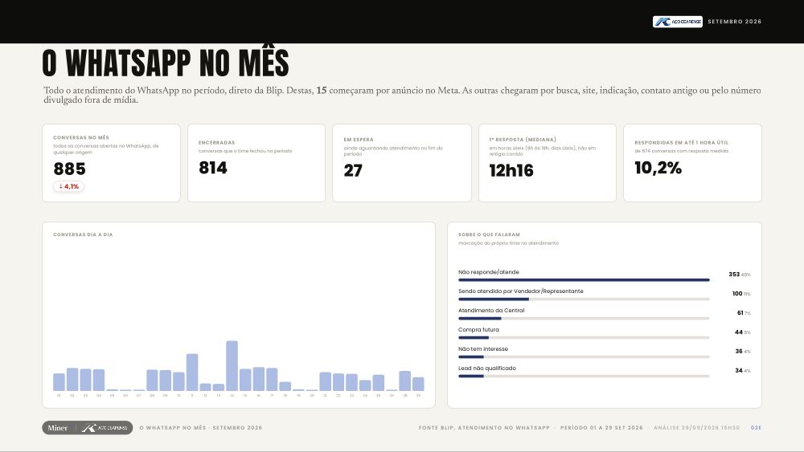The image size is (804, 452).
Task: Select the second-tallest bar in daily chart
Action: point(192,373)
